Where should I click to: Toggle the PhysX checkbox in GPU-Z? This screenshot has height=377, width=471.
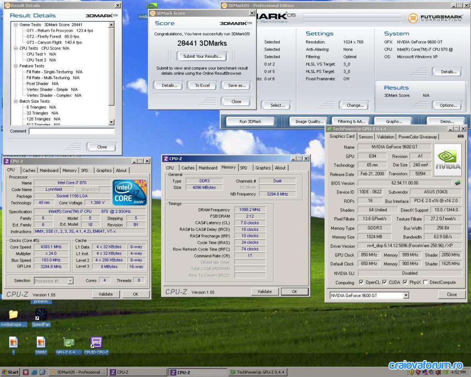point(405,282)
